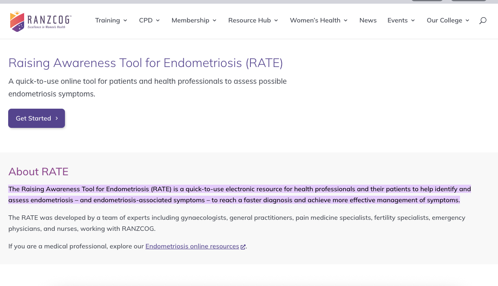This screenshot has width=498, height=286.
Task: Select the Women's Health menu item
Action: (x=315, y=20)
